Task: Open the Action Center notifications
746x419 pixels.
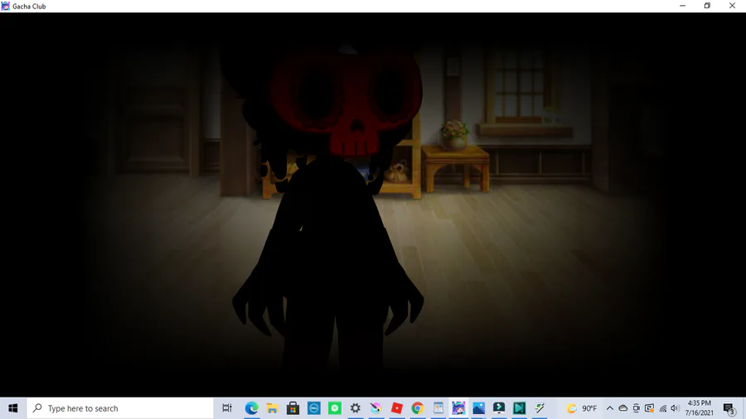Action: click(x=729, y=408)
